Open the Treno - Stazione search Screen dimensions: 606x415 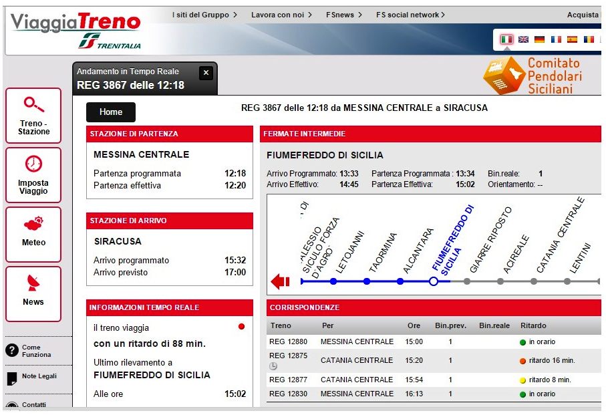pos(33,116)
